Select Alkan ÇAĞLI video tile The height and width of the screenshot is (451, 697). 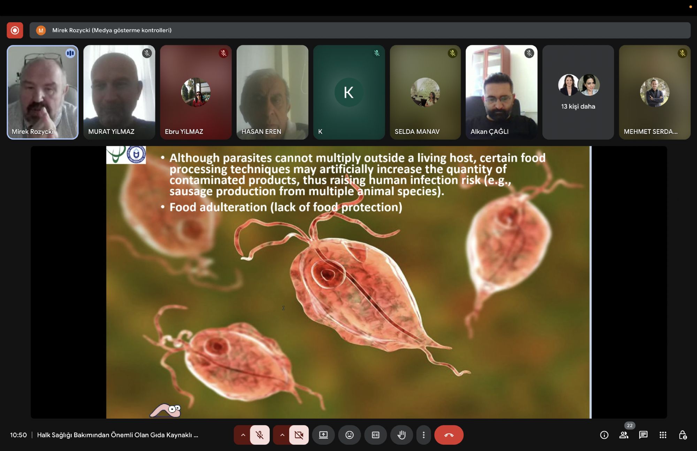[501, 92]
